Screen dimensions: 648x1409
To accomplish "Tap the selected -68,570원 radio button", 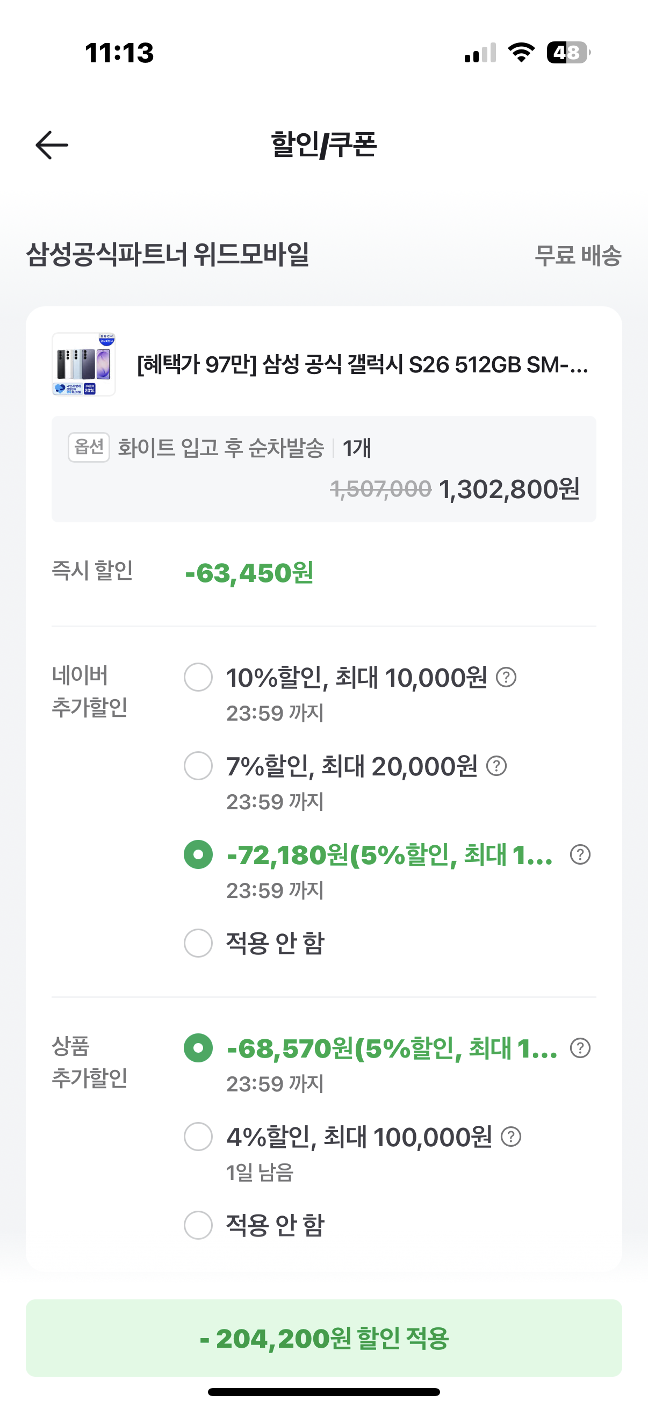I will [x=198, y=1048].
